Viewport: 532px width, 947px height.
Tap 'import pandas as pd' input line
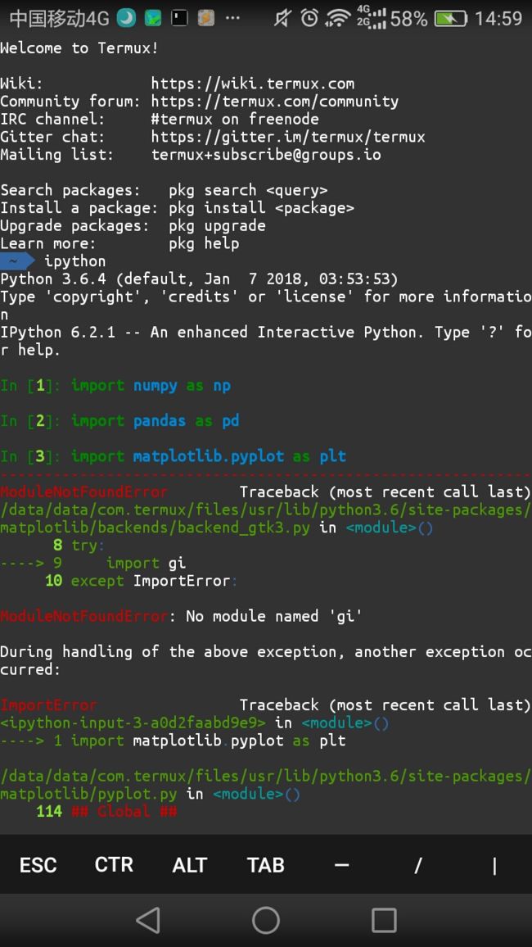119,421
